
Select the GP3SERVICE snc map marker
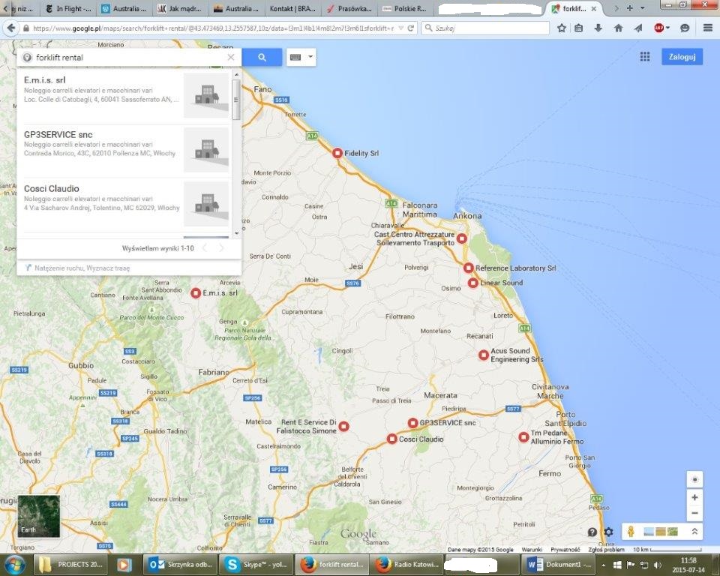click(x=412, y=423)
